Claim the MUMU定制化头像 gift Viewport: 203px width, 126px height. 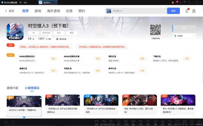point(98,59)
